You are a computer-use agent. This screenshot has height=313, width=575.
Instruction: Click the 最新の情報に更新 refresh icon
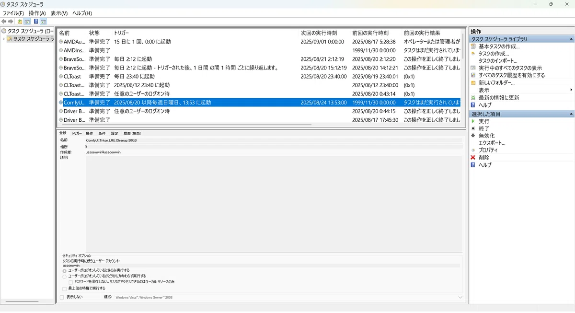[x=473, y=98]
